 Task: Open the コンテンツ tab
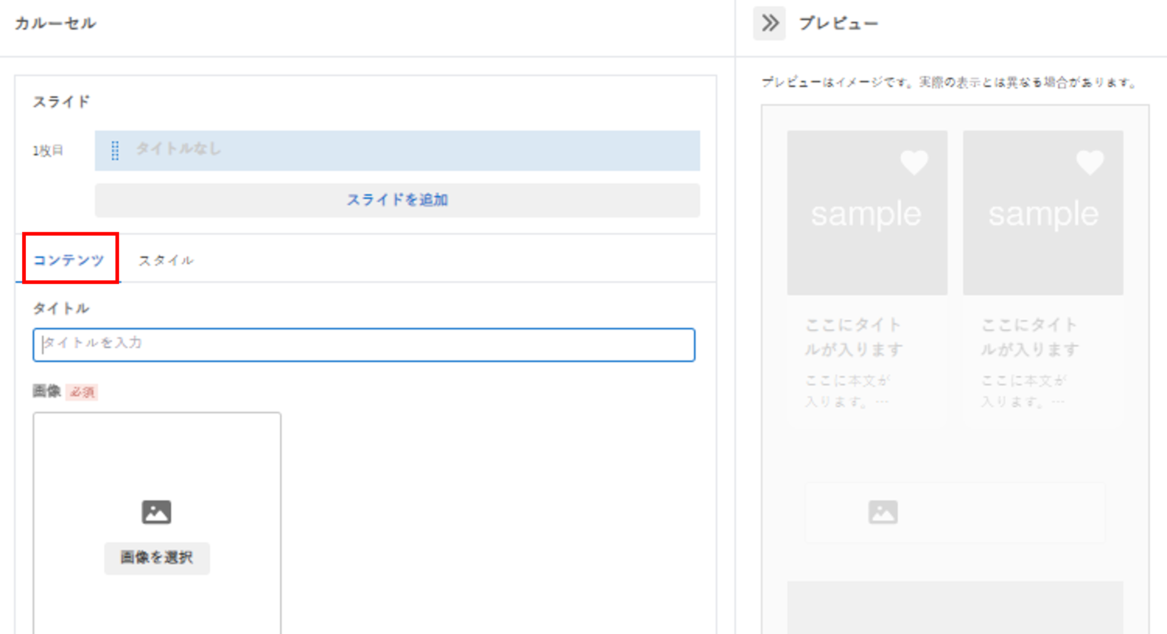69,260
